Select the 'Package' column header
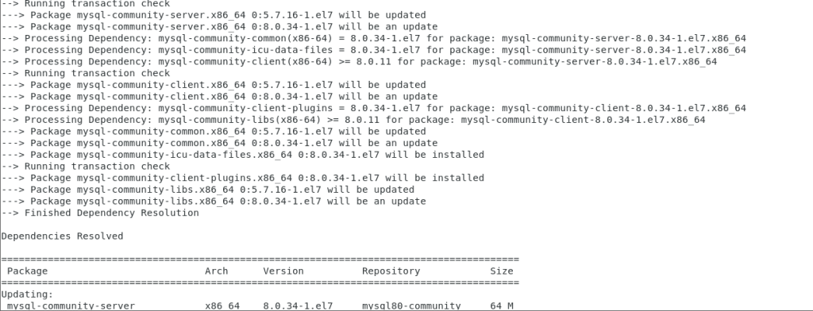This screenshot has height=311, width=813. [x=27, y=271]
